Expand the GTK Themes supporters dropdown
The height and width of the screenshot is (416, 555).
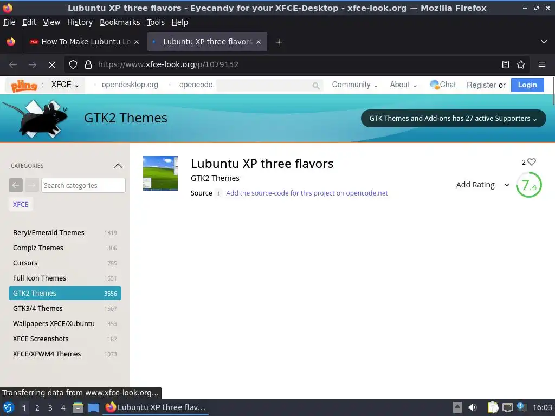[x=454, y=119]
